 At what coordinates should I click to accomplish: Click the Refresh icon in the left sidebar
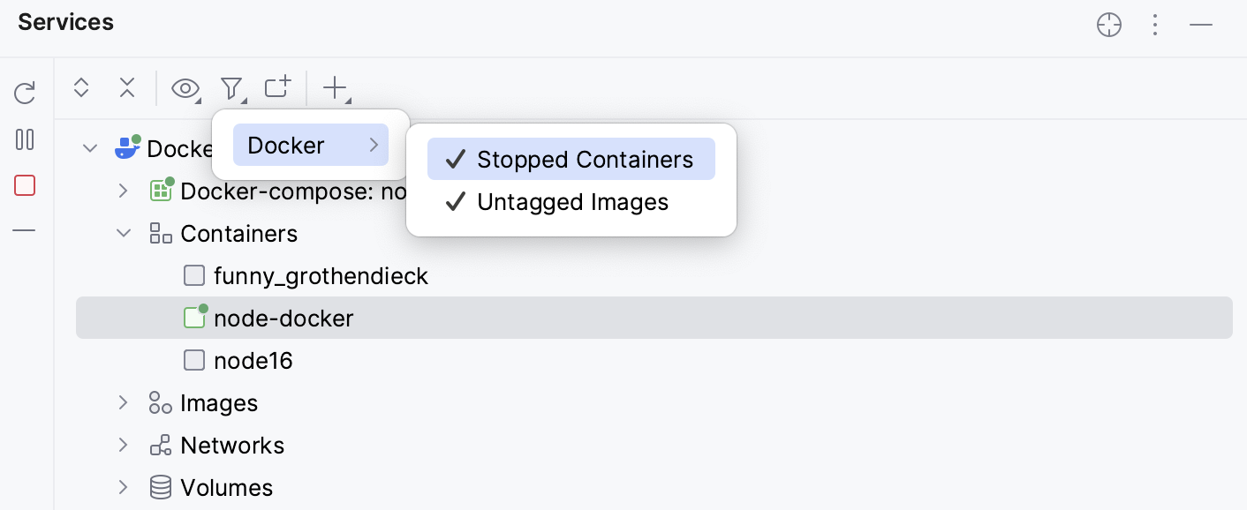click(x=25, y=93)
